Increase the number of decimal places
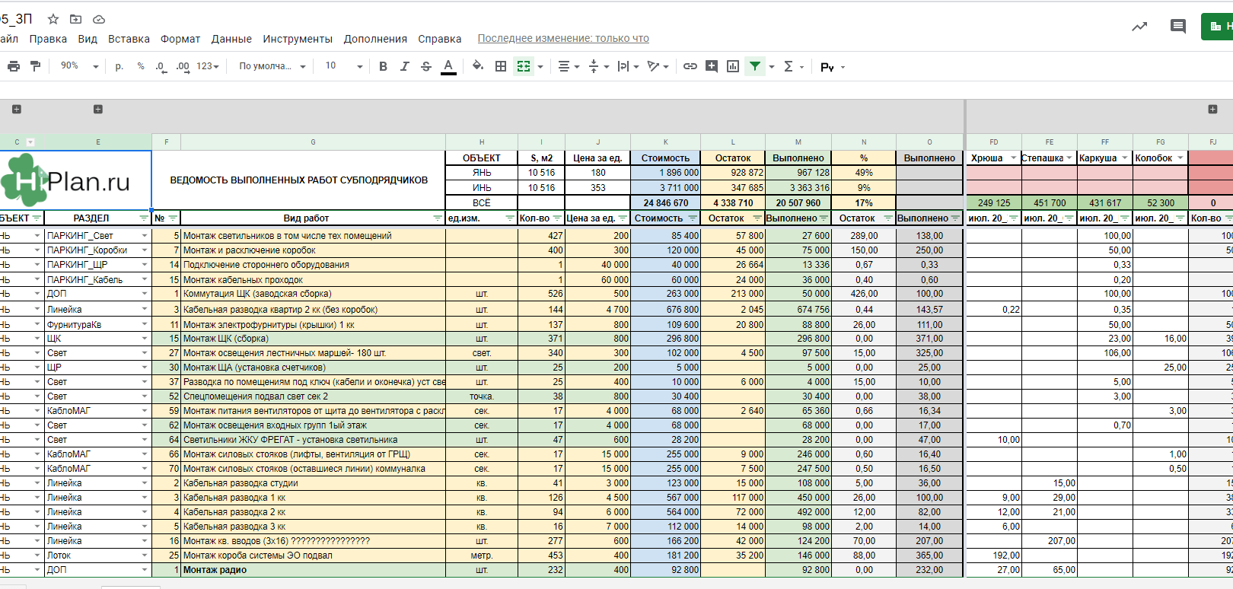This screenshot has height=589, width=1233. 183,66
